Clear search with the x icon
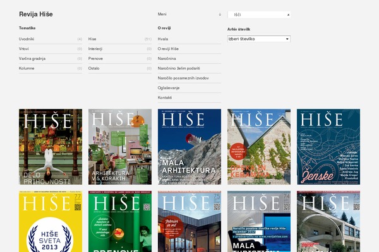Viewport: 379px width, 252px height. point(288,15)
